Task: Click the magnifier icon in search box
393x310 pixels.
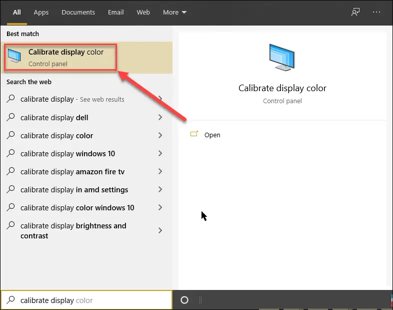Action: [x=11, y=299]
